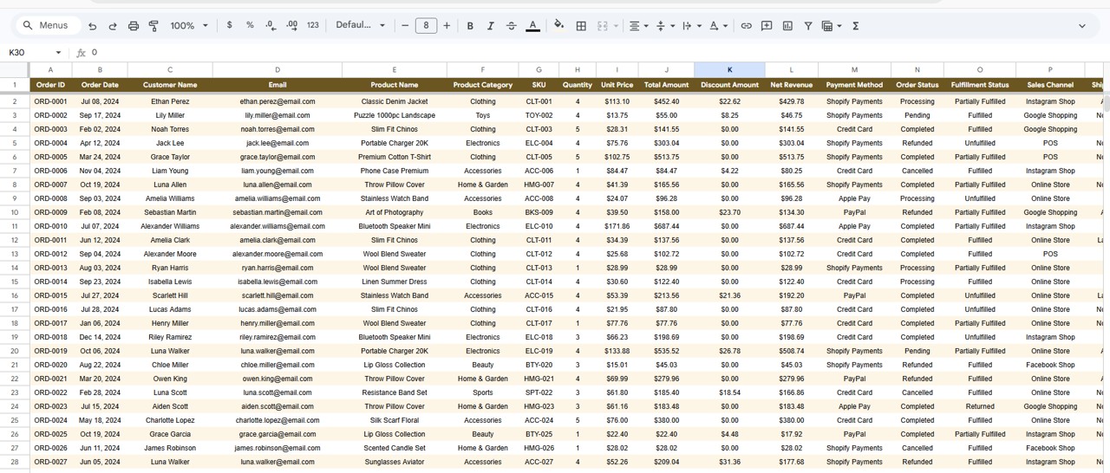Click the select-all corner box
The image size is (1110, 473).
15,69
